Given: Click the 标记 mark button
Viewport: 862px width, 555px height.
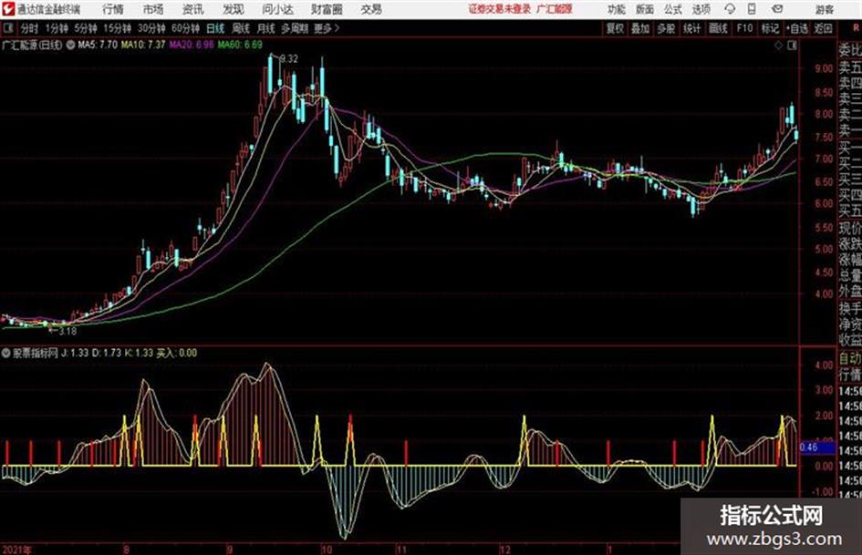Looking at the screenshot, I should click(770, 28).
